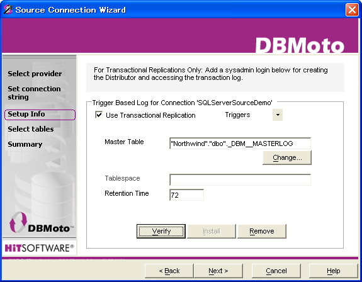362x282 pixels.
Task: Click the Retention Time field with 72
Action: tap(186, 195)
